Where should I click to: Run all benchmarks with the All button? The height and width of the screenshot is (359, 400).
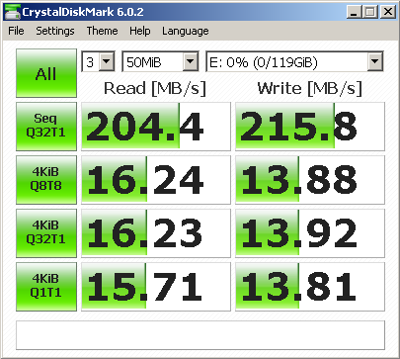[x=46, y=73]
